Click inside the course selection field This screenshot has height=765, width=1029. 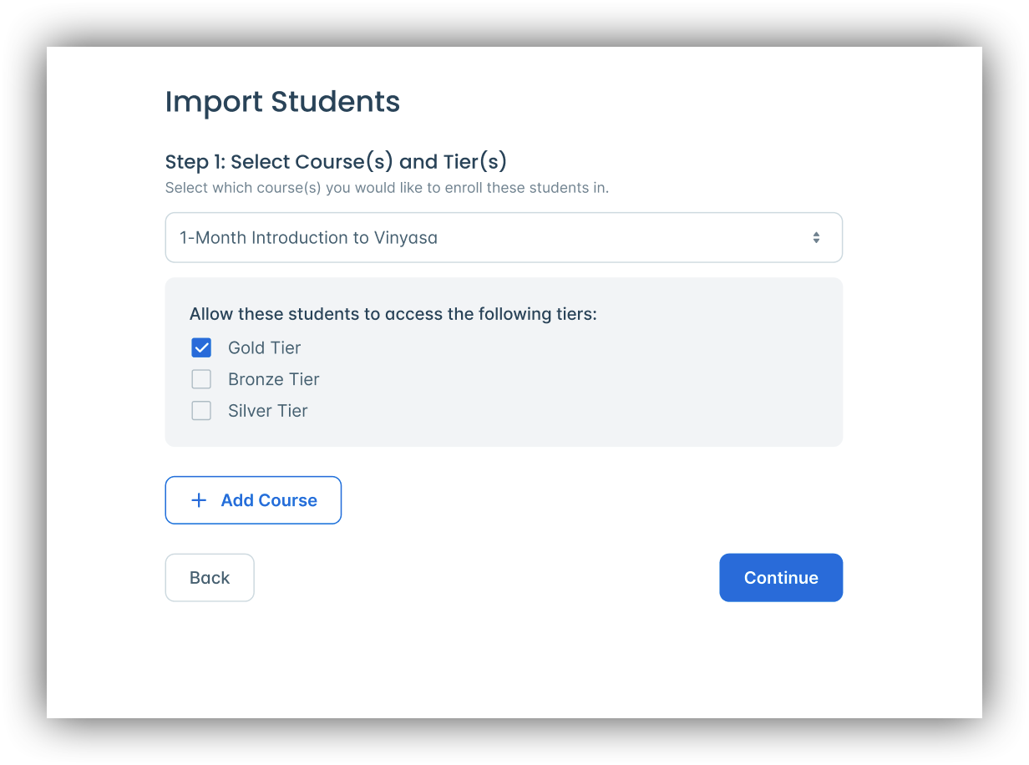point(418,237)
